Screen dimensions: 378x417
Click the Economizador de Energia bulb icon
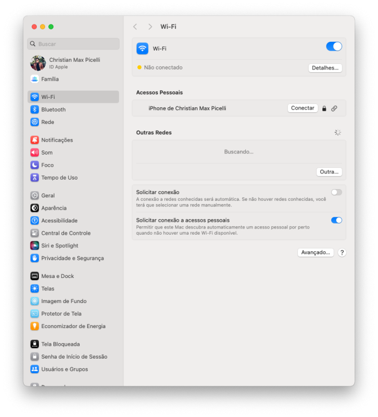[34, 326]
